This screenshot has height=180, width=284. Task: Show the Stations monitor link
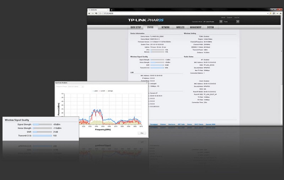click(163, 124)
